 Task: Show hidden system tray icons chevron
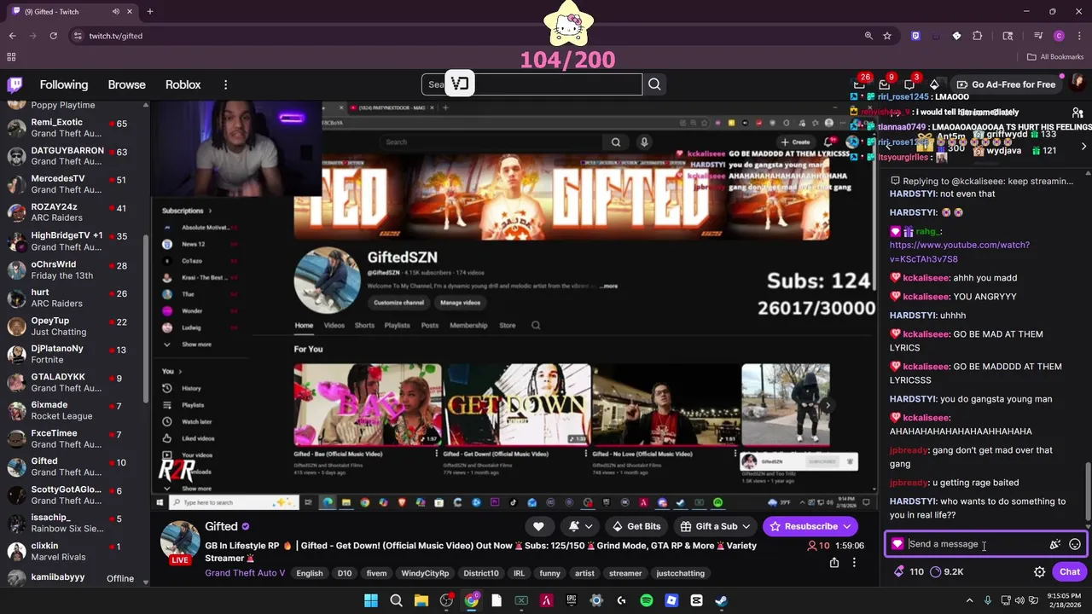968,600
